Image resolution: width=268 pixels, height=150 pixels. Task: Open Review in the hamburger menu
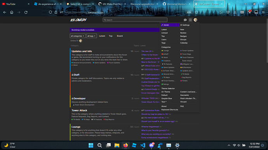183,33
